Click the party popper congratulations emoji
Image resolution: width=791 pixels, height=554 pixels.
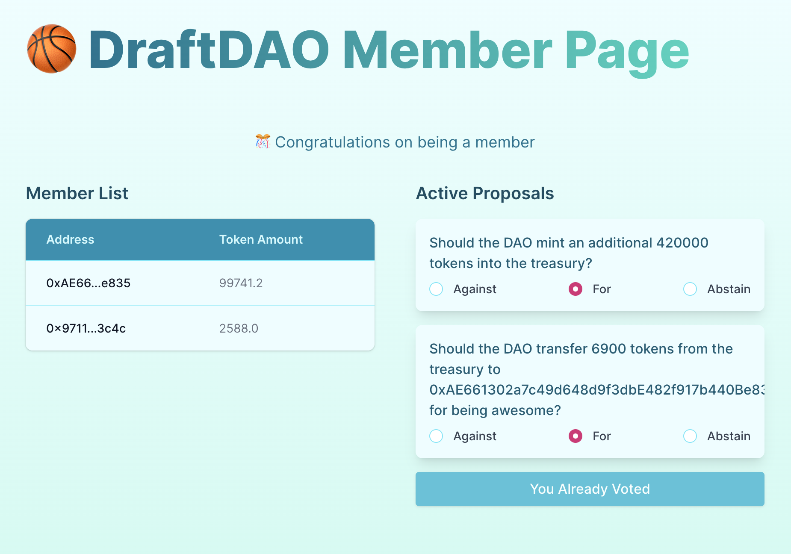click(262, 142)
